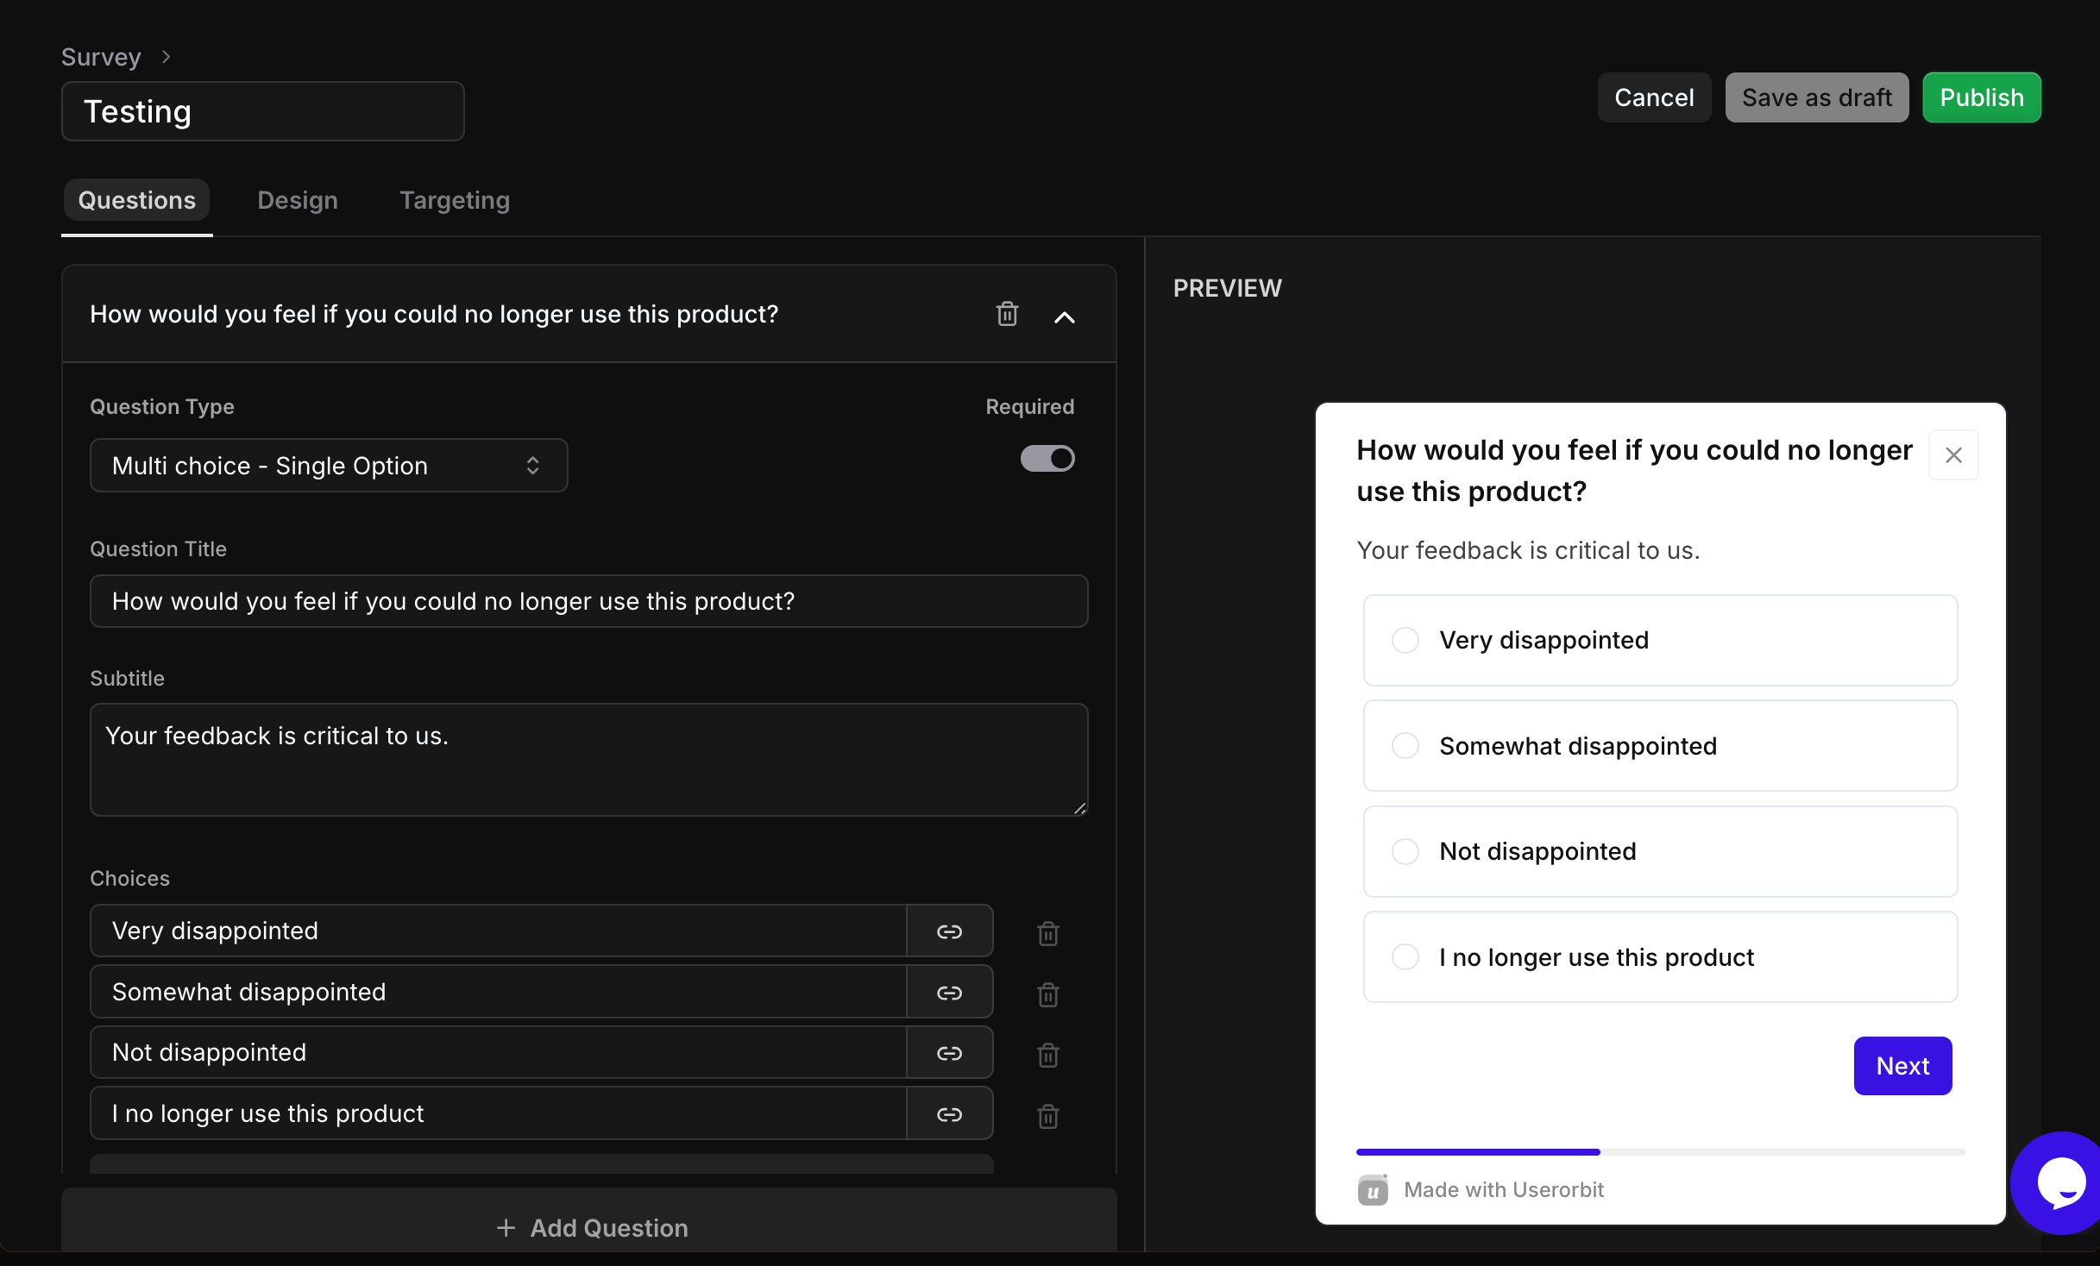Delete the survey question via trash icon
Image resolution: width=2100 pixels, height=1266 pixels.
click(x=1007, y=314)
